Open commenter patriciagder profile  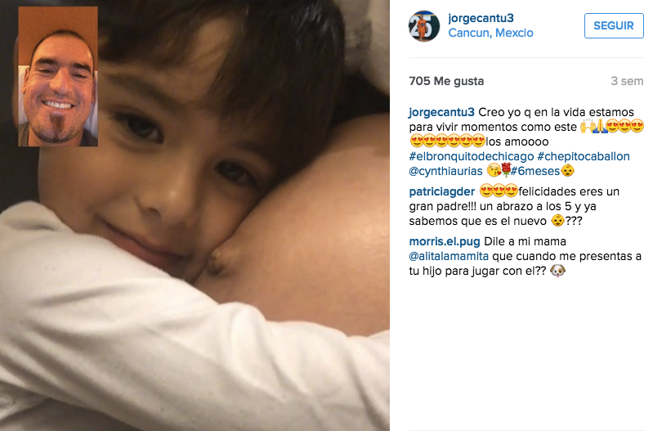(442, 191)
